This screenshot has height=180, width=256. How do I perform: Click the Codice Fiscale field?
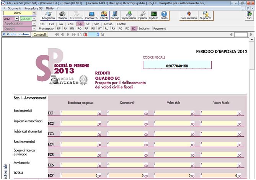177,65
